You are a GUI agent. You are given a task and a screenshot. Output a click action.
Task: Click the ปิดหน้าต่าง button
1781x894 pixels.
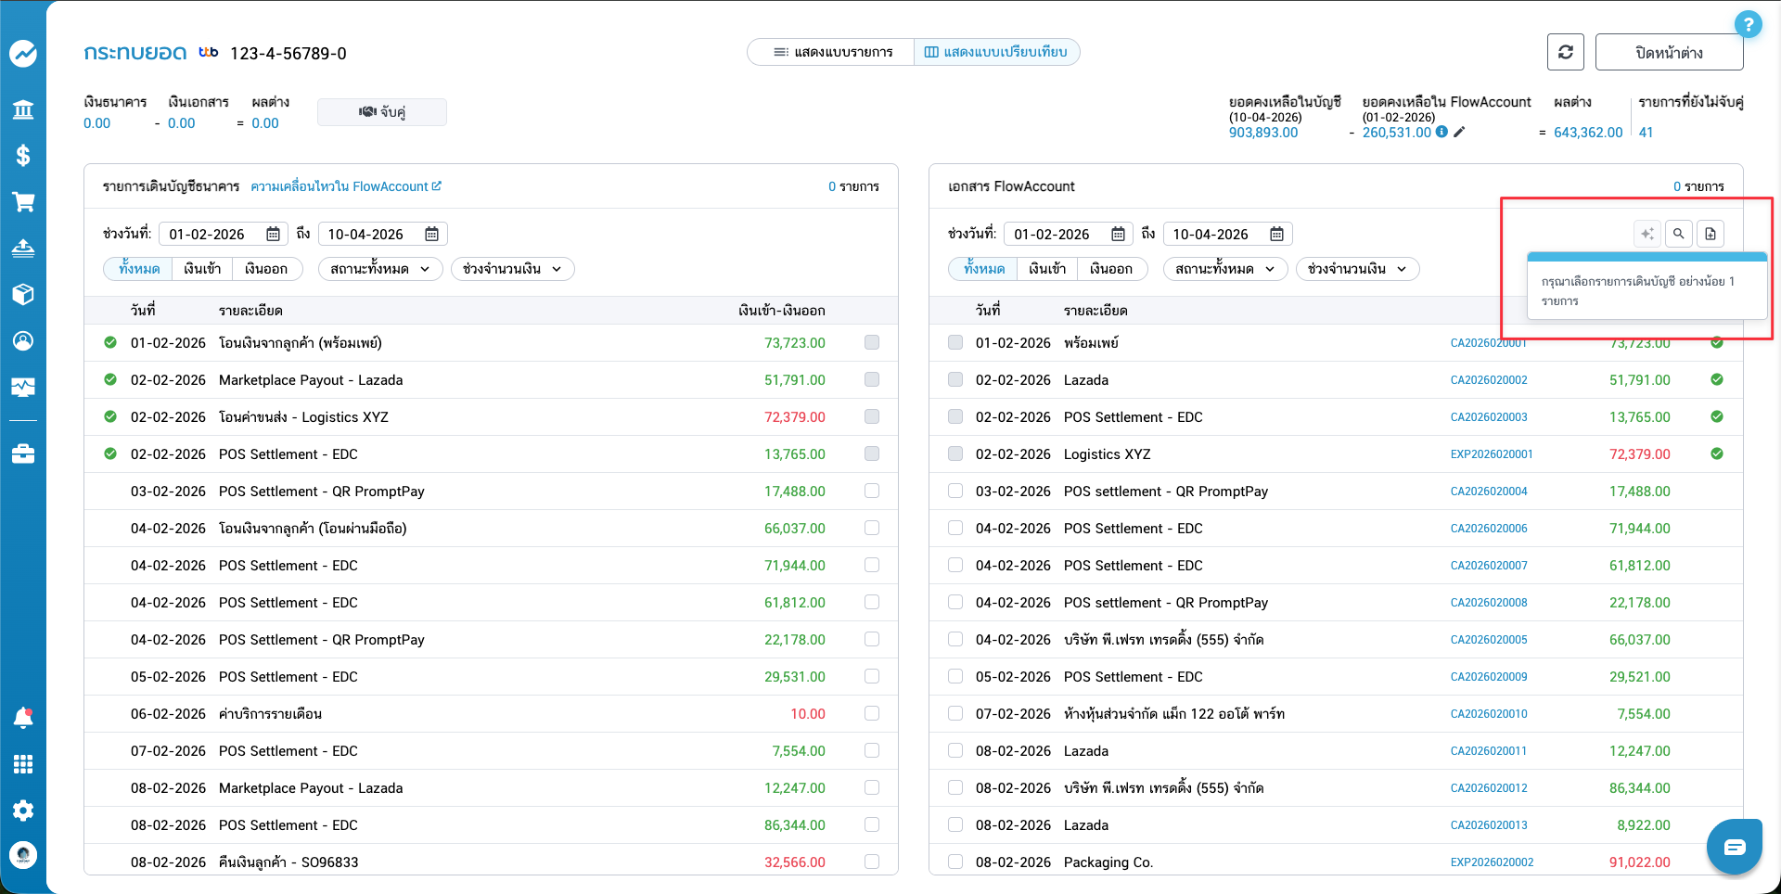point(1668,53)
